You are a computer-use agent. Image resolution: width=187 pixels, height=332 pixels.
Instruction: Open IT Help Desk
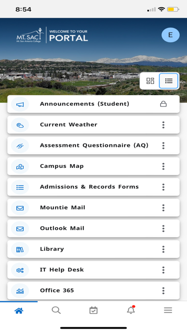coord(93,270)
